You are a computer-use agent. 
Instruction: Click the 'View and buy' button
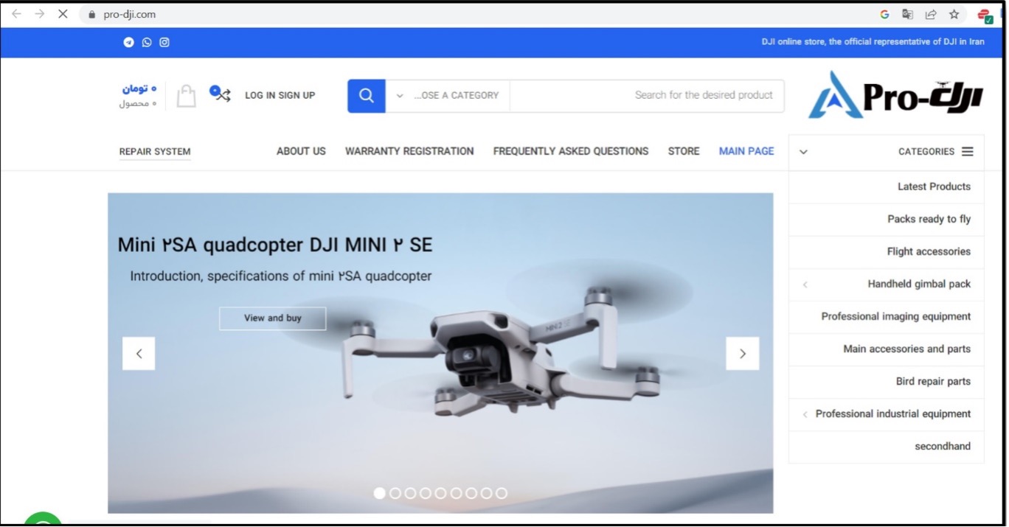pyautogui.click(x=273, y=318)
